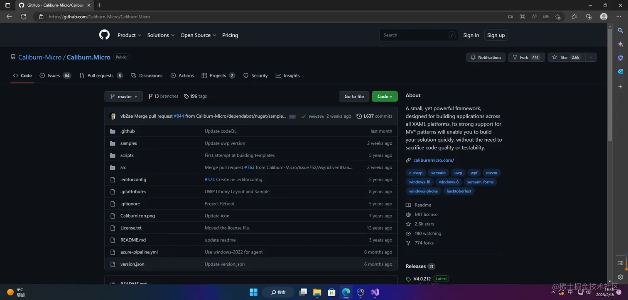This screenshot has width=628, height=300.
Task: Open Microsoft Edge taskbar icon
Action: point(346,292)
